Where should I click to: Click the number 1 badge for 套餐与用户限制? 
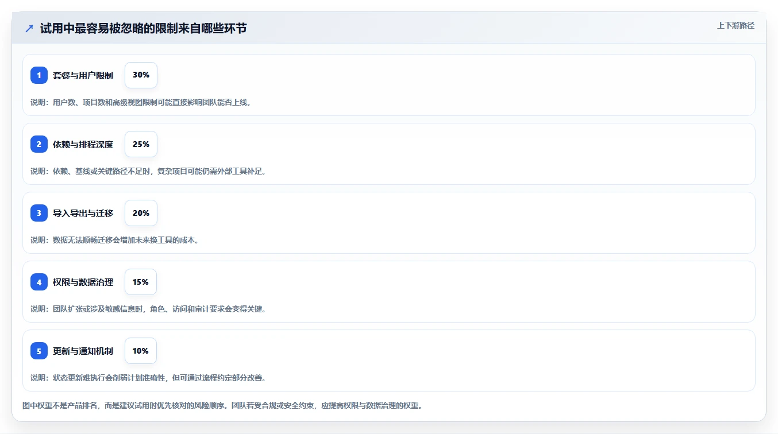[39, 75]
